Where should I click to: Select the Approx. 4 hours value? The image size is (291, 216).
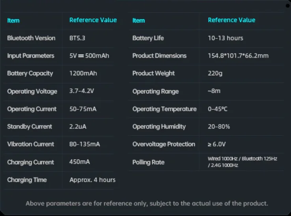coord(92,180)
